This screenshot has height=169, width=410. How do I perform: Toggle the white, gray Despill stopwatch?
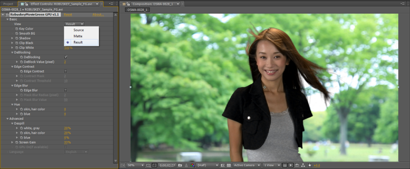21,128
